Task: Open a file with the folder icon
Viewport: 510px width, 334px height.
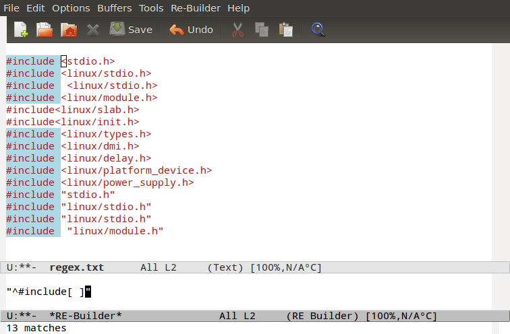Action: point(45,30)
